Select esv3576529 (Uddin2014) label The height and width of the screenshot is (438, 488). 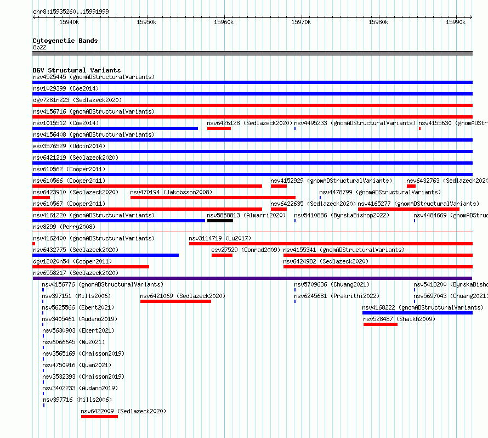[x=69, y=146]
